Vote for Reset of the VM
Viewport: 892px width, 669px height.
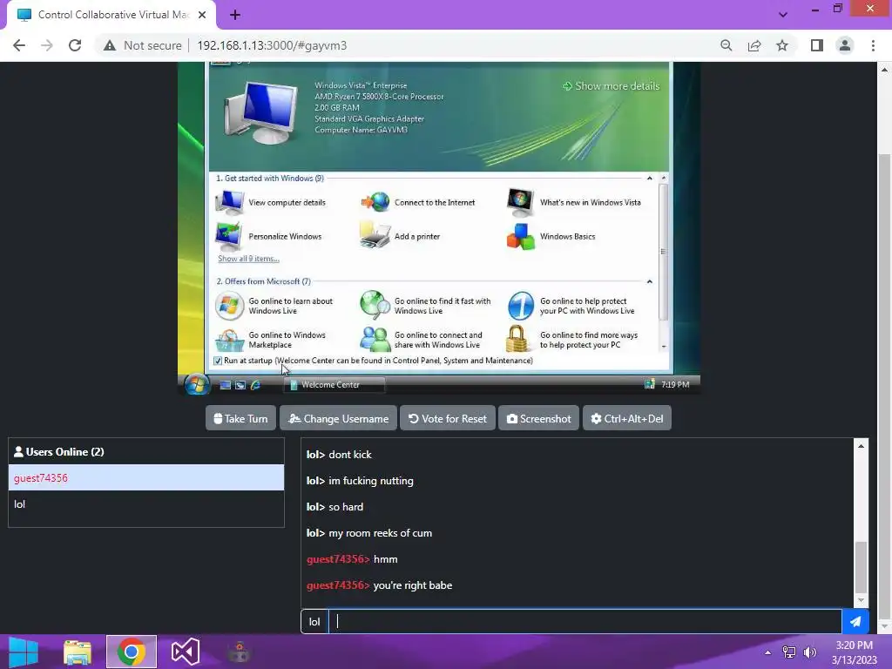pos(448,419)
